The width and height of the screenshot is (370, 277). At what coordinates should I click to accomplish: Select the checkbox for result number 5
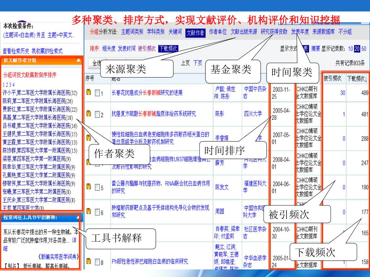click(97, 188)
